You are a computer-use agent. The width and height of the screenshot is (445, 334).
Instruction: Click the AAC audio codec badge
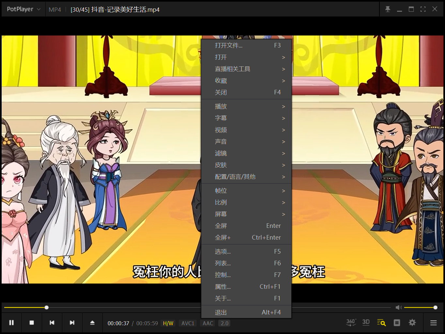click(x=208, y=323)
